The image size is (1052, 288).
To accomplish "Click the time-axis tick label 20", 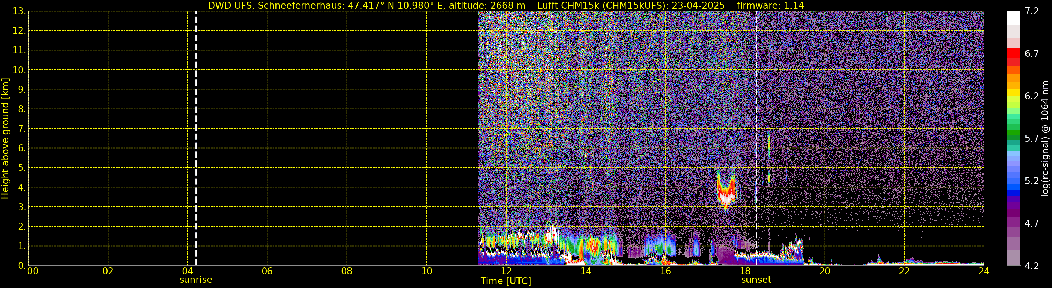I will pyautogui.click(x=825, y=271).
